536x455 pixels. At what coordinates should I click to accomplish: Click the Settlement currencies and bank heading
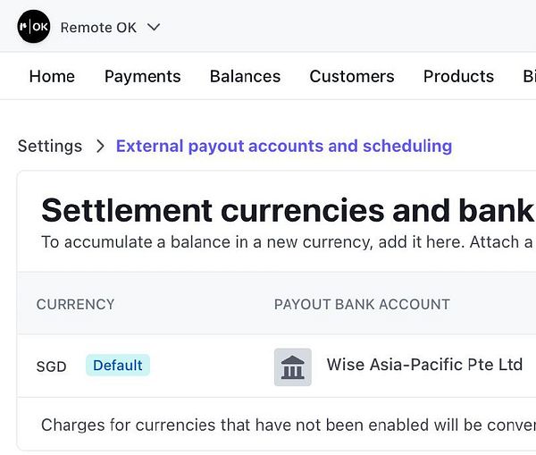coord(288,211)
